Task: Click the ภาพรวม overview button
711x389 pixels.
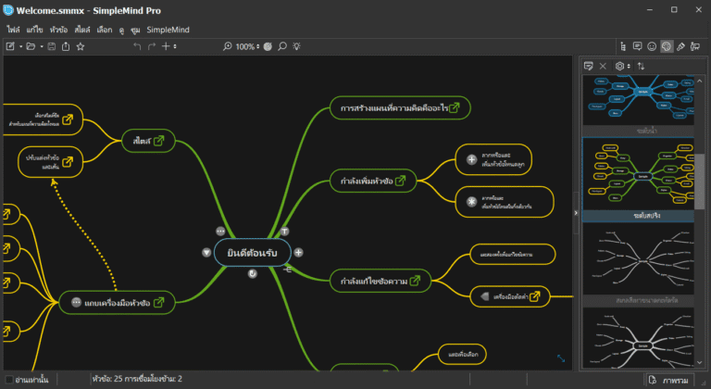Action: click(669, 380)
